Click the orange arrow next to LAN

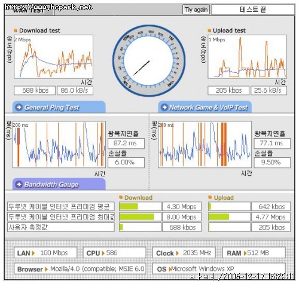[33, 254]
